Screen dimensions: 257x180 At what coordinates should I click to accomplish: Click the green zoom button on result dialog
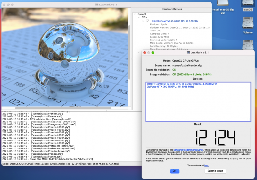click(153, 53)
